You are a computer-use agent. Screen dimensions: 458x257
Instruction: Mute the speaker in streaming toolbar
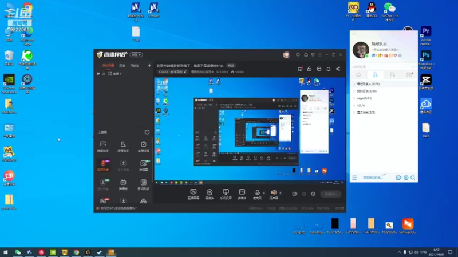(x=274, y=194)
